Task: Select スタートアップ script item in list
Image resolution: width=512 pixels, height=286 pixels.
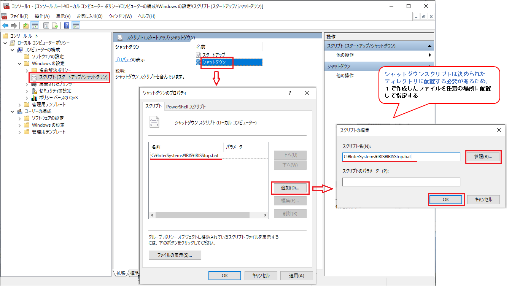Action: 213,55
